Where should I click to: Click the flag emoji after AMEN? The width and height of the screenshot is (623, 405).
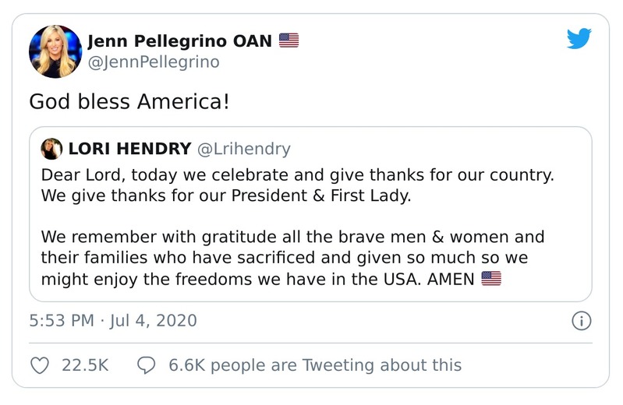490,279
